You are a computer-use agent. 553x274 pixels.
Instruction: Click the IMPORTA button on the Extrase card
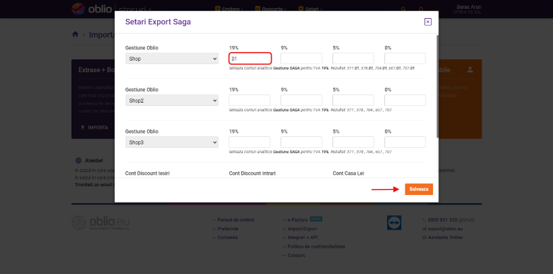coord(94,128)
